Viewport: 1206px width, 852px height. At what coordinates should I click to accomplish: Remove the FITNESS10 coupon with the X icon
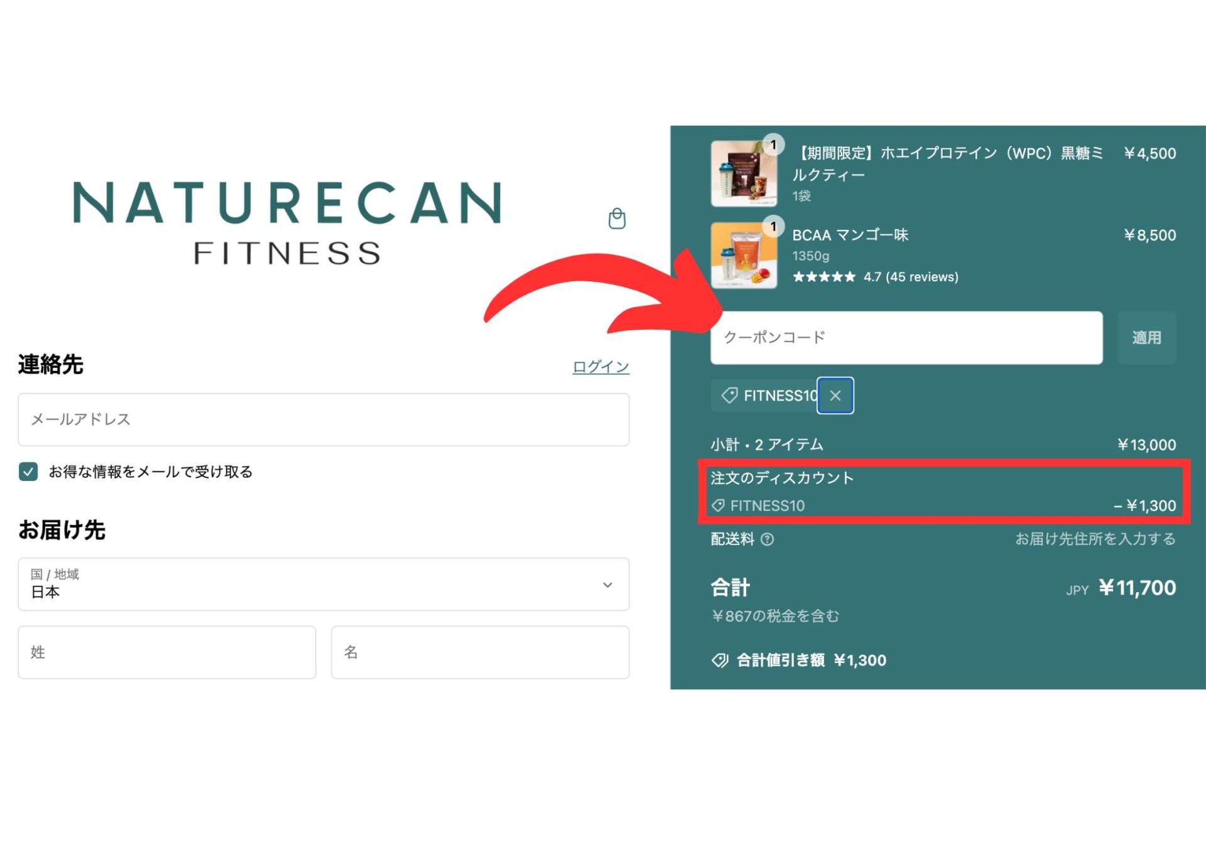pyautogui.click(x=835, y=396)
